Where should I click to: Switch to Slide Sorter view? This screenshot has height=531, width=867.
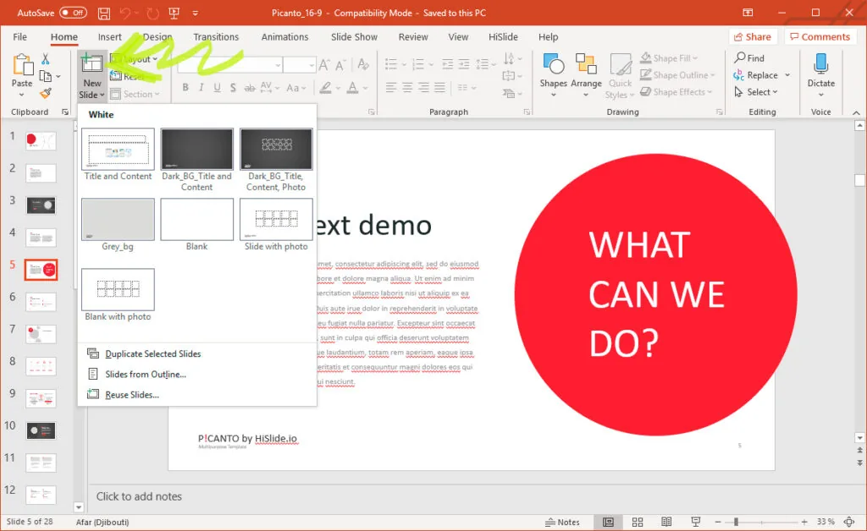[x=638, y=522]
